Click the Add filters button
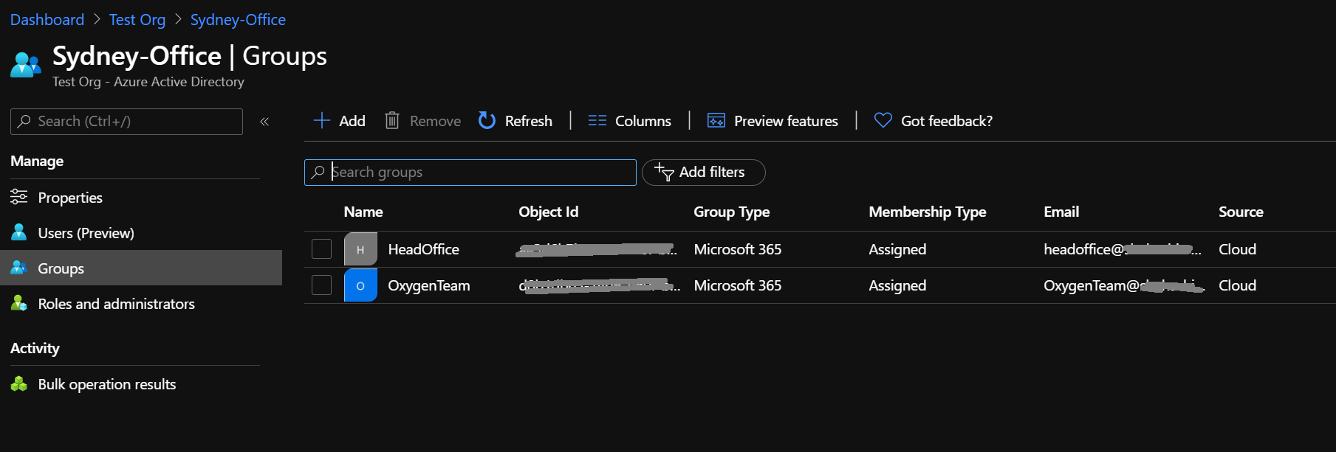This screenshot has width=1336, height=452. (704, 172)
